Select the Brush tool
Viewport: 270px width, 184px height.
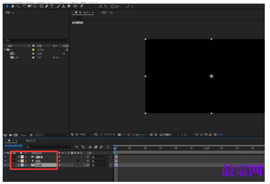pos(59,7)
